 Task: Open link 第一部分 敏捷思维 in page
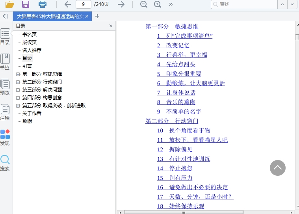click(x=172, y=26)
